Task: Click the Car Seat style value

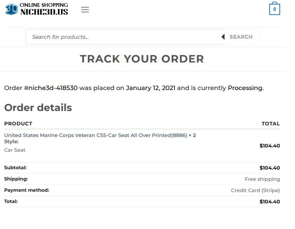Action: pyautogui.click(x=15, y=150)
